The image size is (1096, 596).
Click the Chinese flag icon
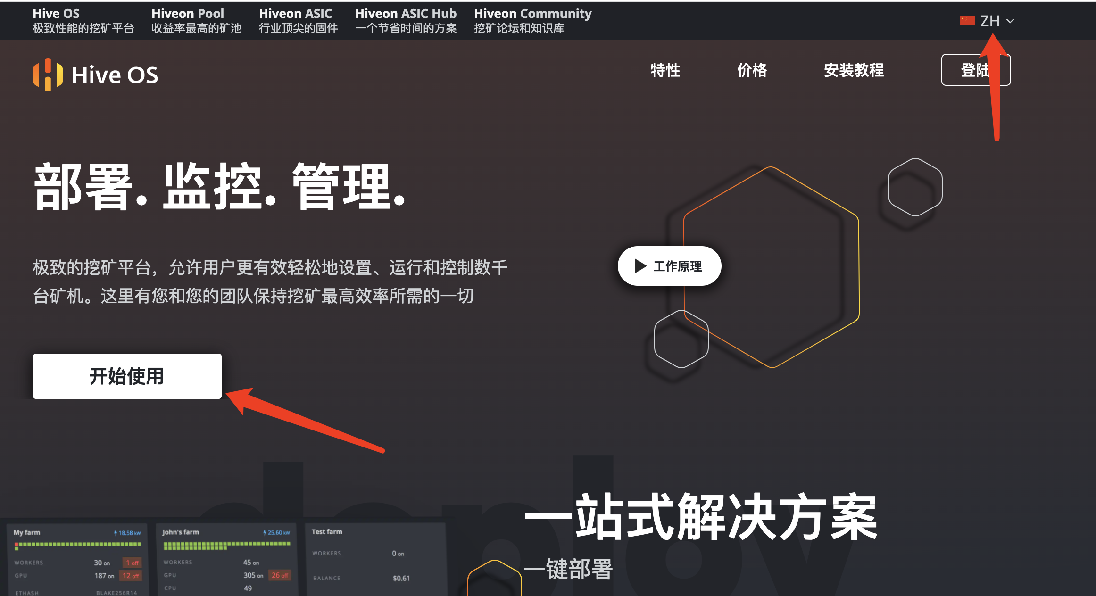click(967, 21)
